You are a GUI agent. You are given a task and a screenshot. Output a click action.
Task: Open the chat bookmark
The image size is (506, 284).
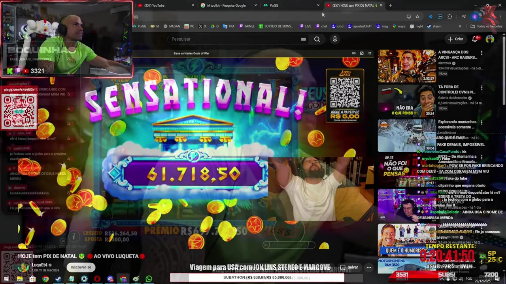click(x=321, y=26)
